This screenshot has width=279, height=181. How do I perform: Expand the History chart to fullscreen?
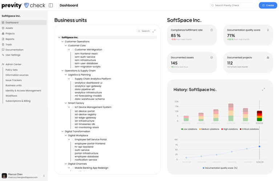(263, 89)
